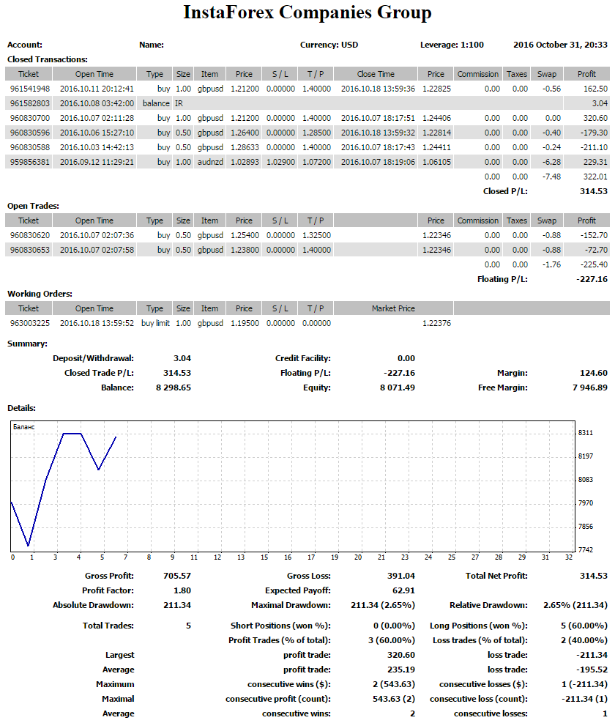This screenshot has height=723, width=615.
Task: Click the free margin value 7 946.89
Action: pyautogui.click(x=590, y=388)
